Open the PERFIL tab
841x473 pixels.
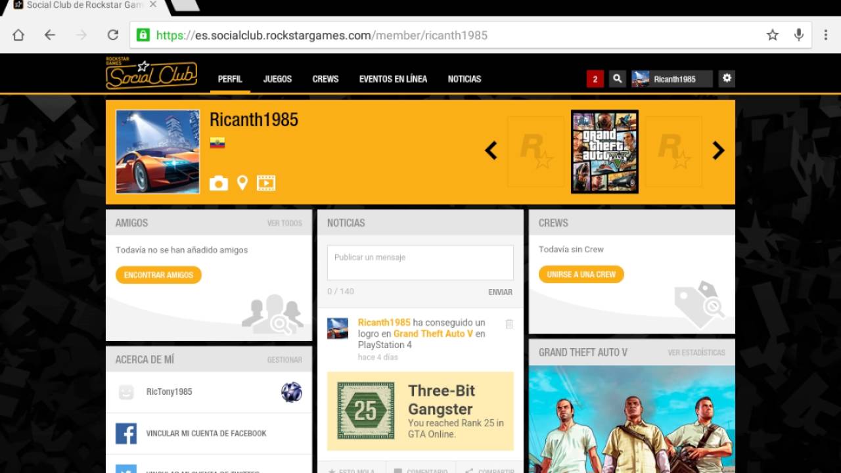(x=230, y=79)
